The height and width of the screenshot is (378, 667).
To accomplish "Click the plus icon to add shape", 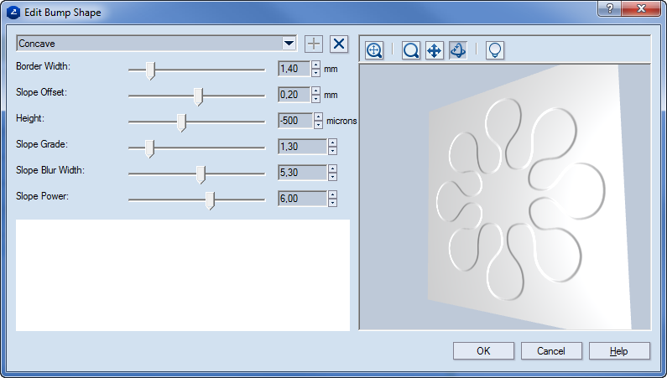I will point(314,44).
